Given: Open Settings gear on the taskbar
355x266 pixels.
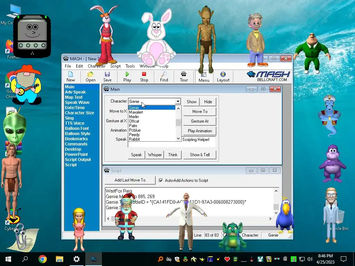Looking at the screenshot, I should coord(76,259).
